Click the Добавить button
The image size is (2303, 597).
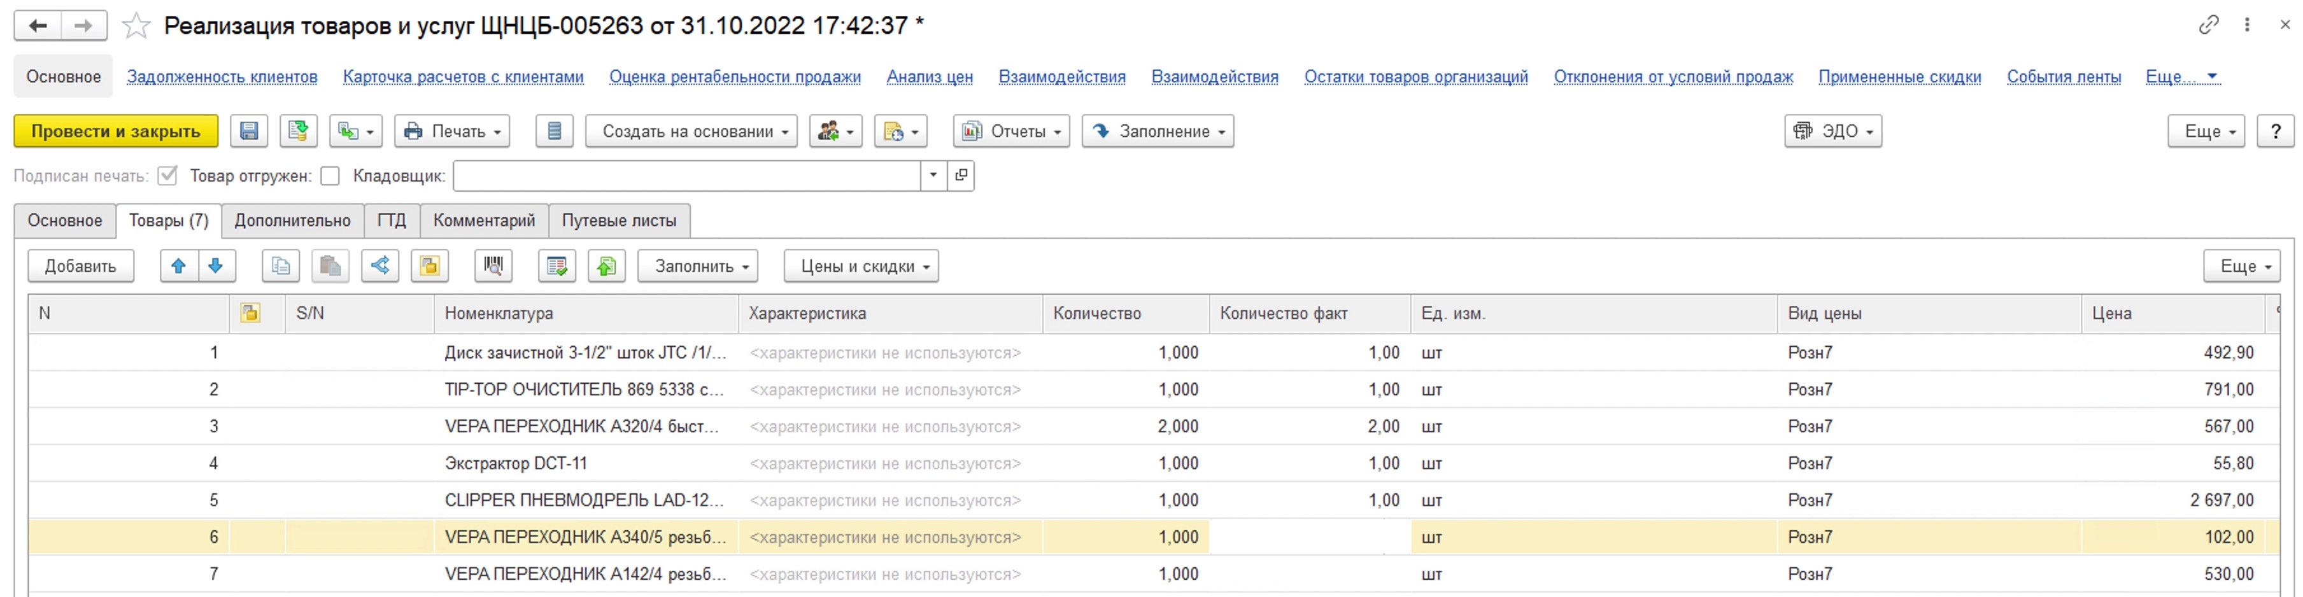pos(80,266)
